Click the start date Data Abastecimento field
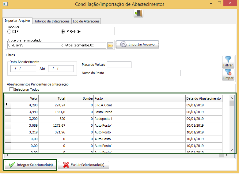Image resolution: width=239 pixels, height=174 pixels. (x=23, y=69)
